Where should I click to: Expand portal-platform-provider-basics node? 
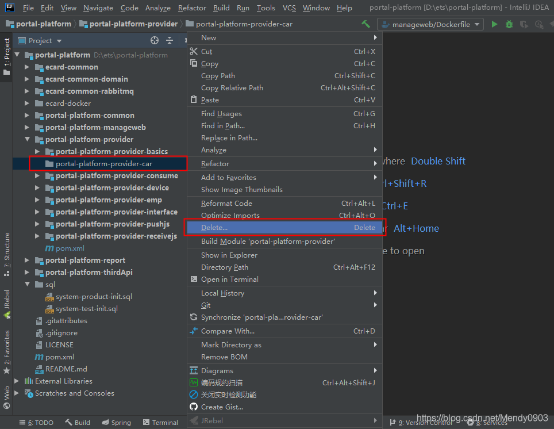[37, 151]
